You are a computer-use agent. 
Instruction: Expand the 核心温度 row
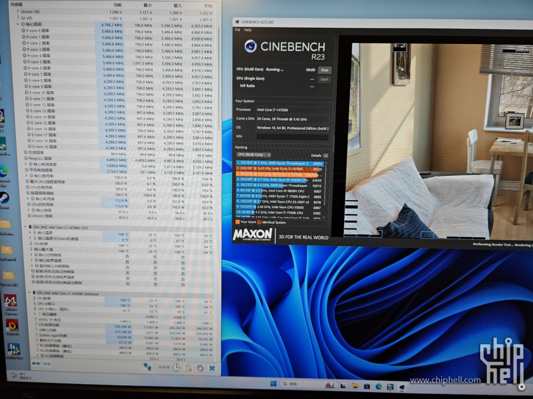pyautogui.click(x=30, y=232)
